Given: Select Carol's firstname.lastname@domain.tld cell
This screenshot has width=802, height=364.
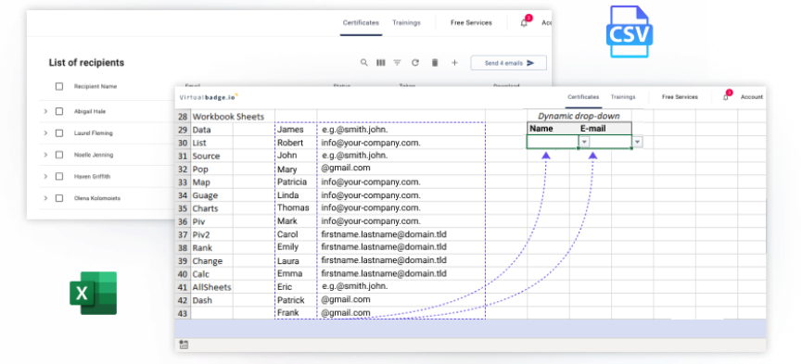Looking at the screenshot, I should pos(401,234).
